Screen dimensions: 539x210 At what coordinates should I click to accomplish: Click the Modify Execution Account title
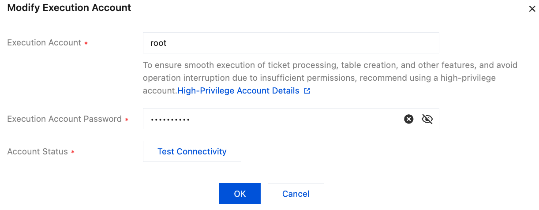[x=69, y=8]
